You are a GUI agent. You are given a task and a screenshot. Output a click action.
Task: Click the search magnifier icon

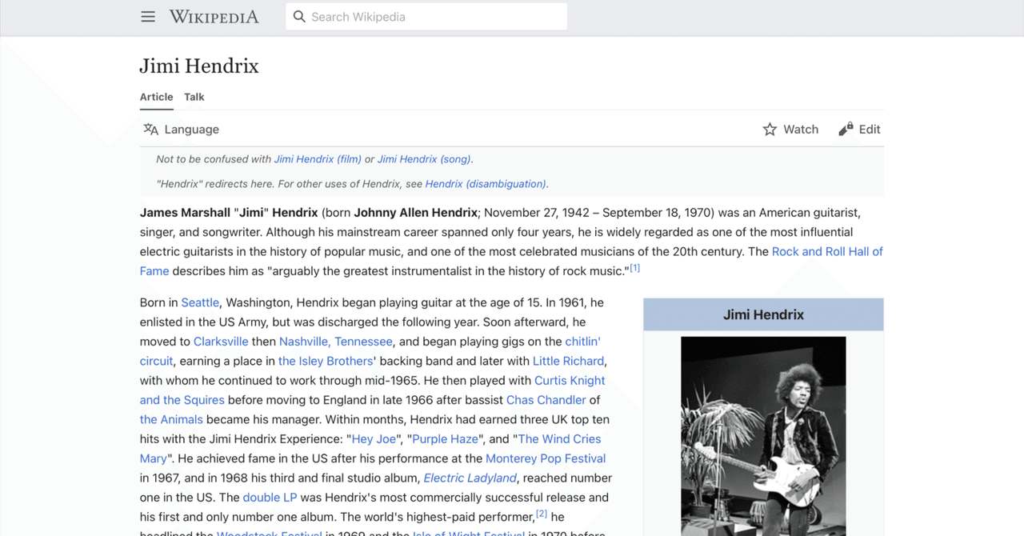299,17
